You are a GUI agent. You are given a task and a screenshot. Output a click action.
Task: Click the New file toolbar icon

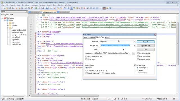4,8
